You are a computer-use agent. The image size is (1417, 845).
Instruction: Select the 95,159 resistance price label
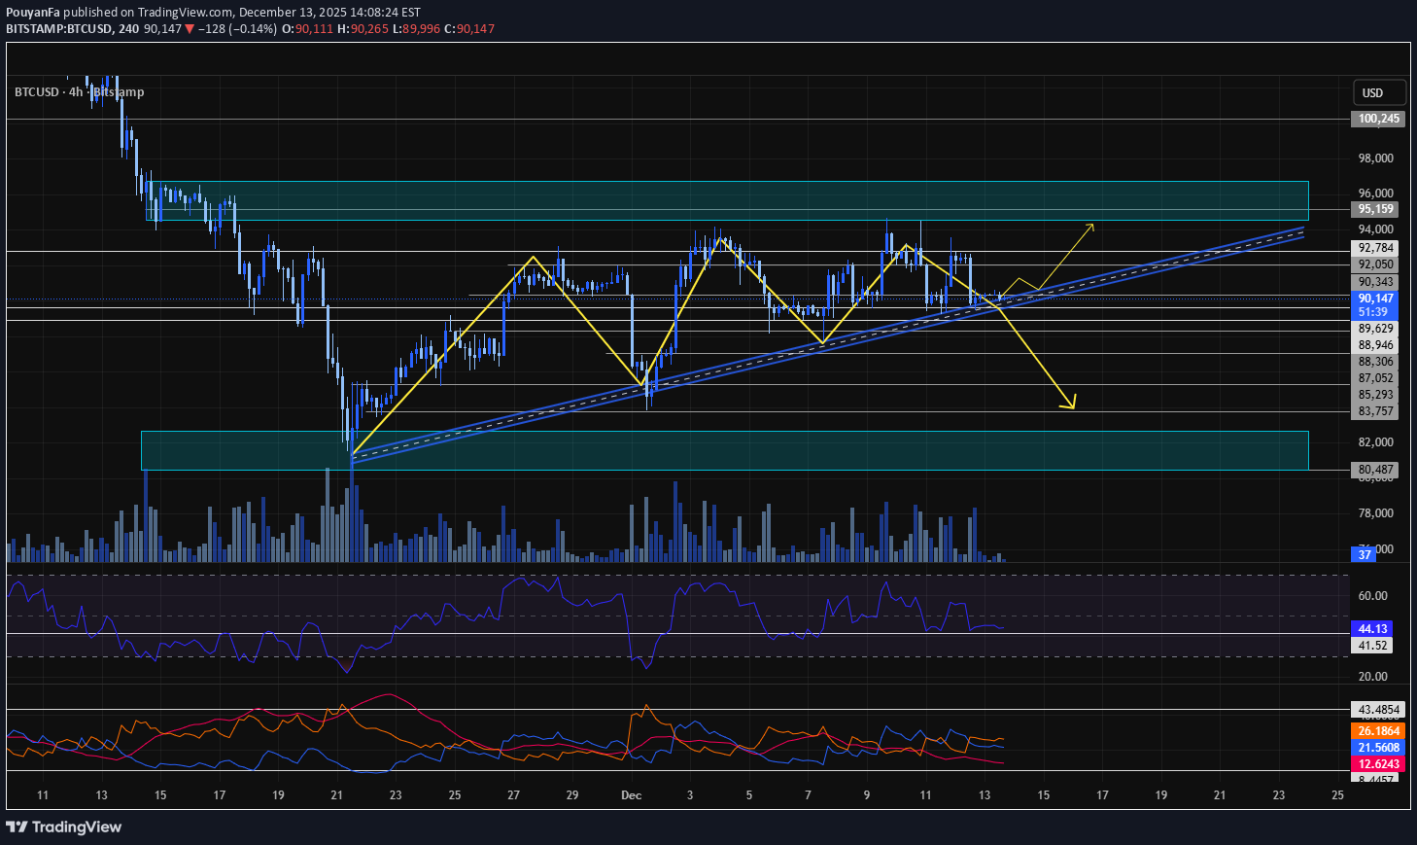pyautogui.click(x=1375, y=209)
